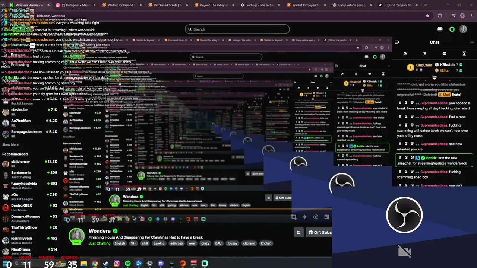477x268 pixels.
Task: Click the trash icon in the chat toolbar
Action: pos(425,54)
